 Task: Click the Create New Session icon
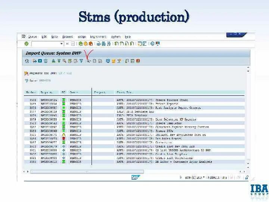click(140, 44)
